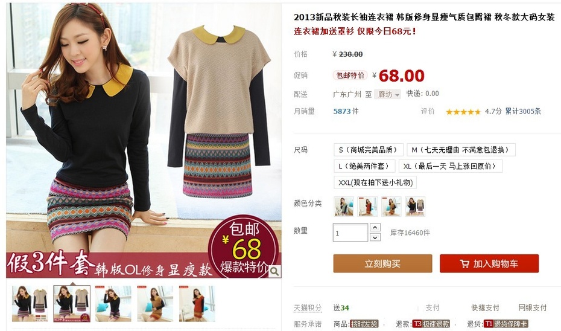The width and height of the screenshot is (561, 331).
Task: Pick the last color swatch with two outfits
Action: click(415, 207)
